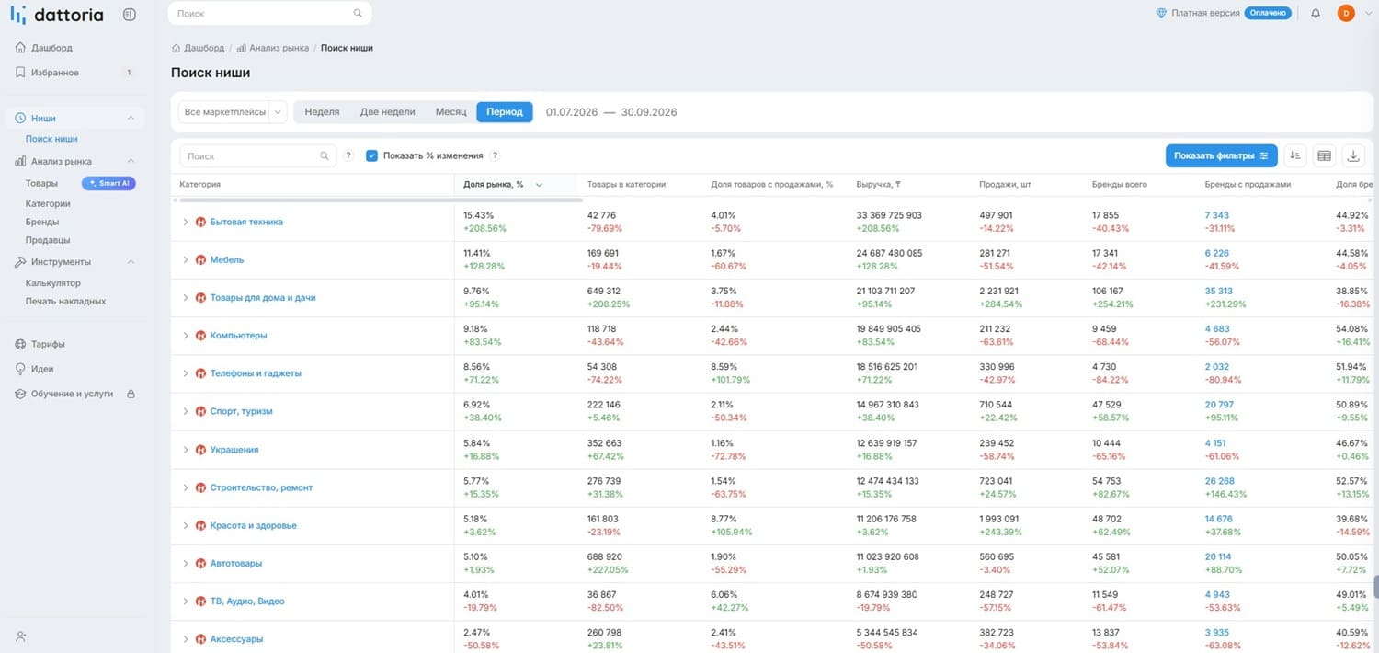The image size is (1379, 653).
Task: Open the table columns settings icon
Action: [x=1324, y=155]
